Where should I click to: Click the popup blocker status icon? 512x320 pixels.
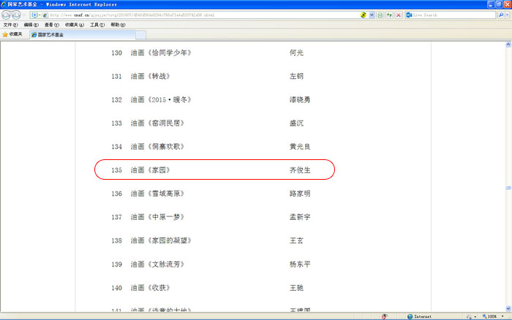(385, 316)
